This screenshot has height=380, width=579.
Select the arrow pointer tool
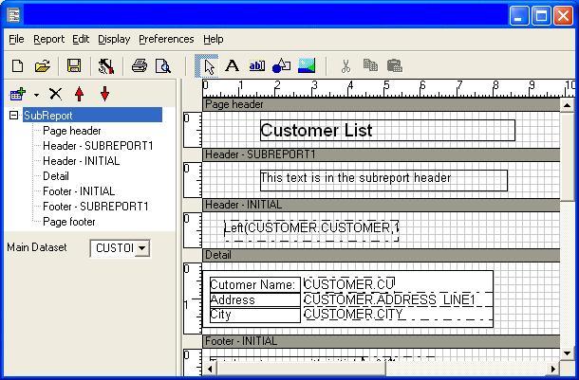[x=208, y=65]
